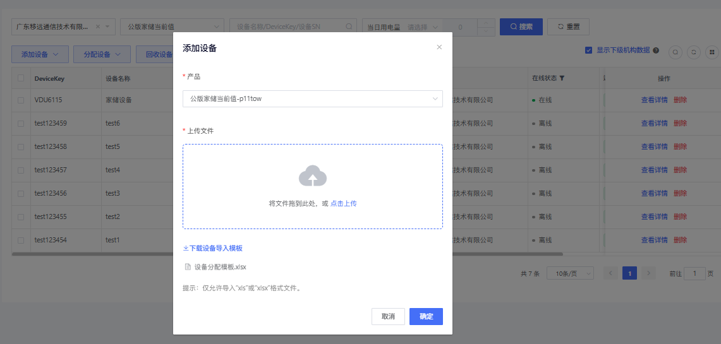
Task: Close the 添加设备 dialog
Action: point(439,47)
